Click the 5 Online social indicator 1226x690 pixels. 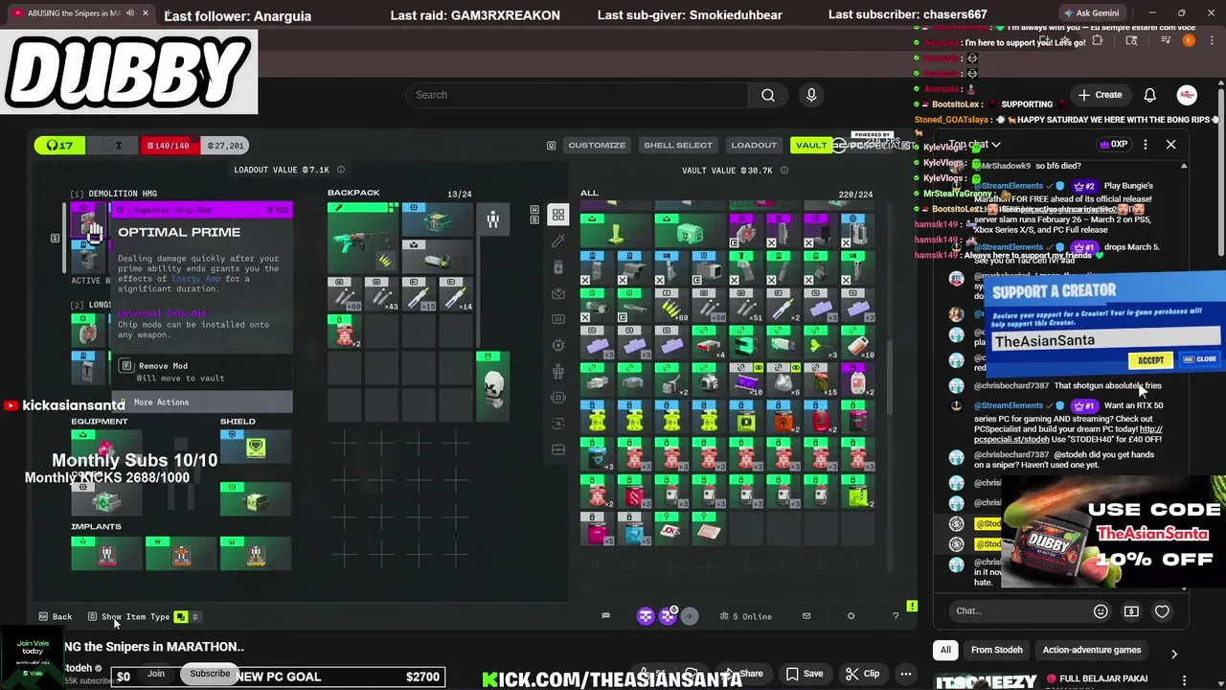[746, 616]
